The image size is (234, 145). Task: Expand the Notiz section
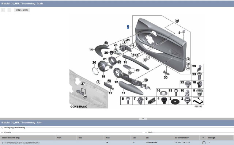[149, 133]
